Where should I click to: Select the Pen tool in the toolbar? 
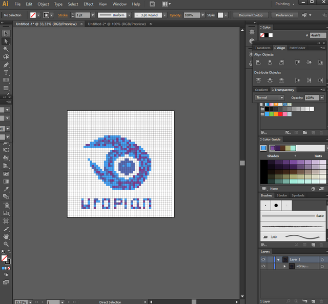pyautogui.click(x=6, y=65)
